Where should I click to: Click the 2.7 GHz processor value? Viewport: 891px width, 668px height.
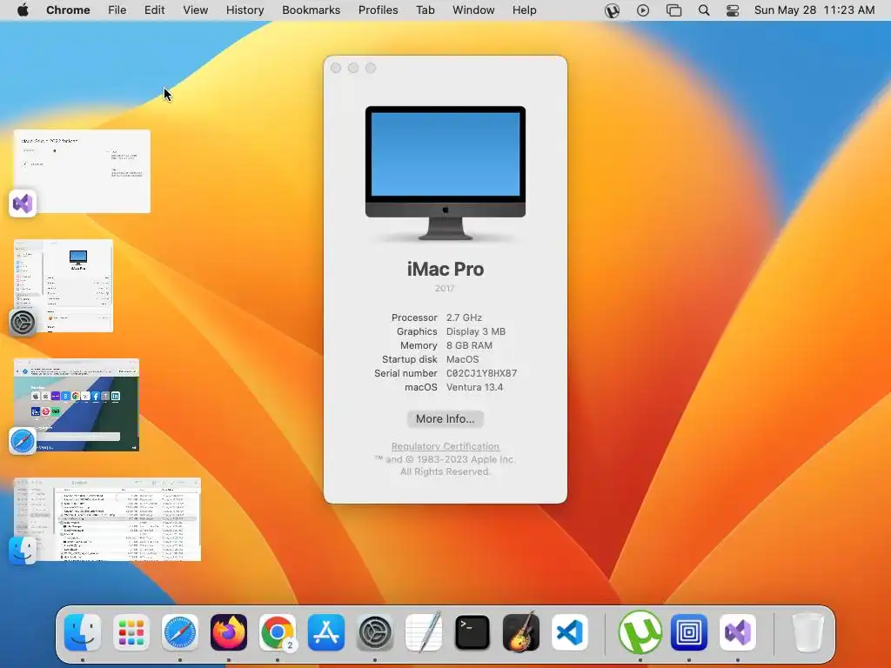[464, 317]
